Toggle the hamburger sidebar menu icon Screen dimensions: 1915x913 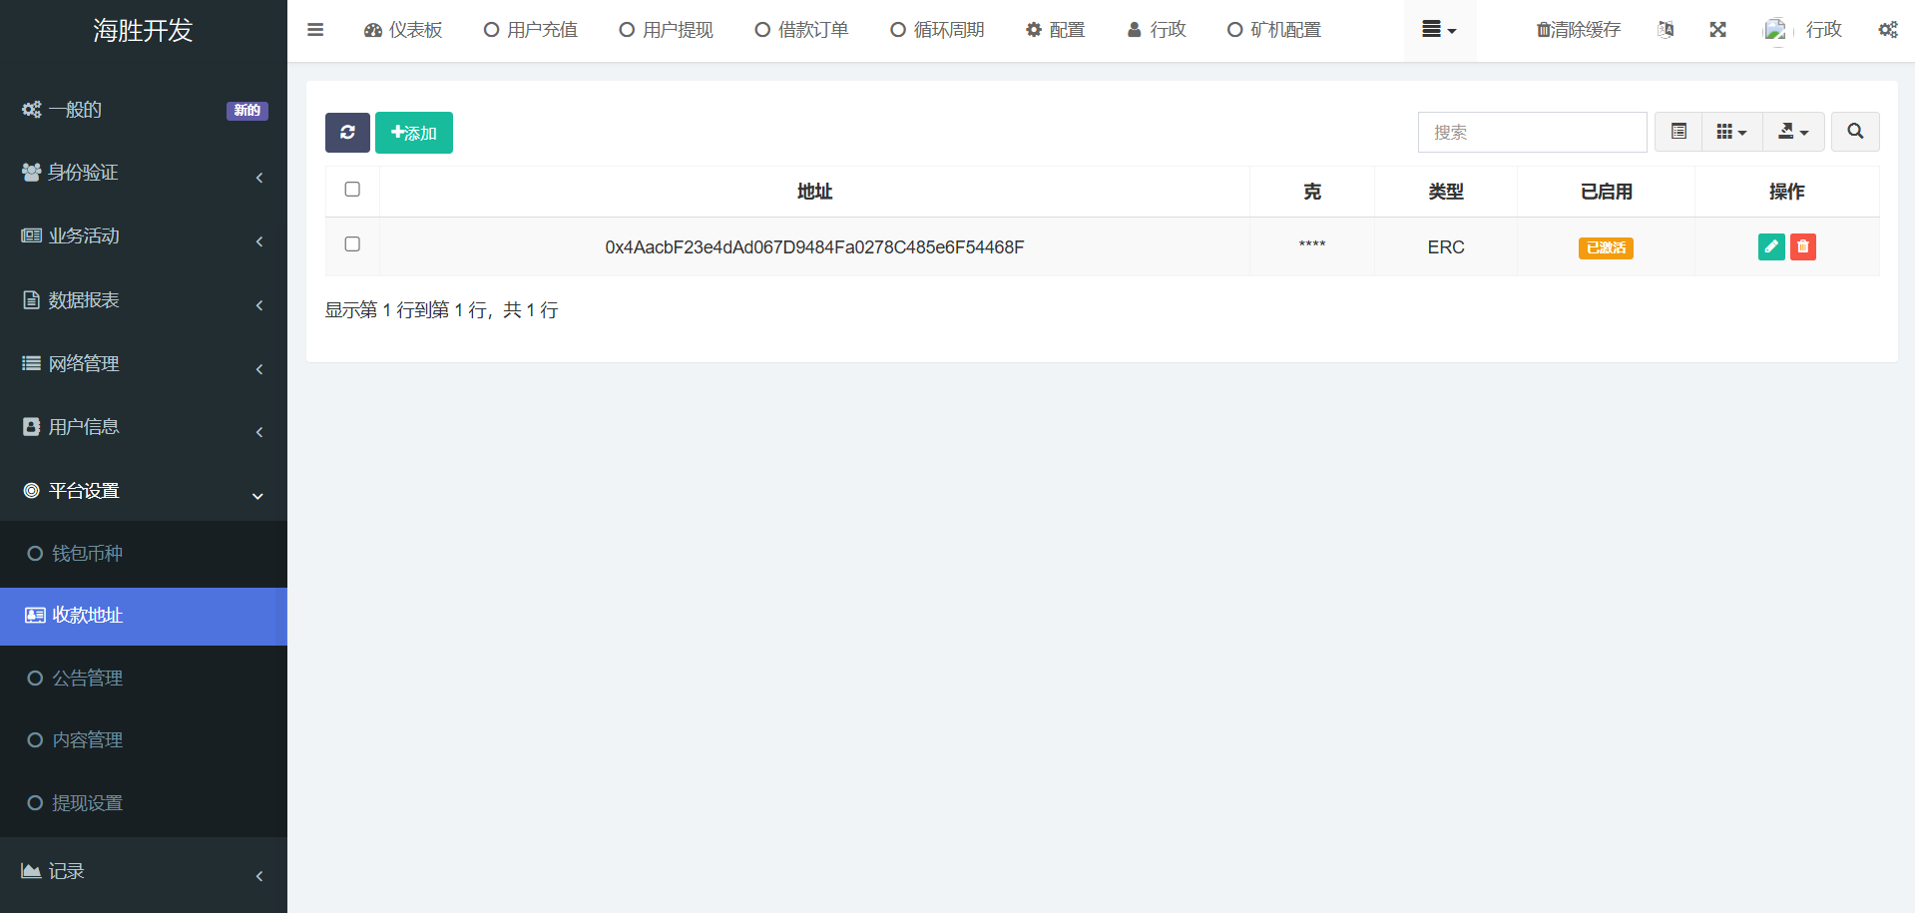pos(315,30)
